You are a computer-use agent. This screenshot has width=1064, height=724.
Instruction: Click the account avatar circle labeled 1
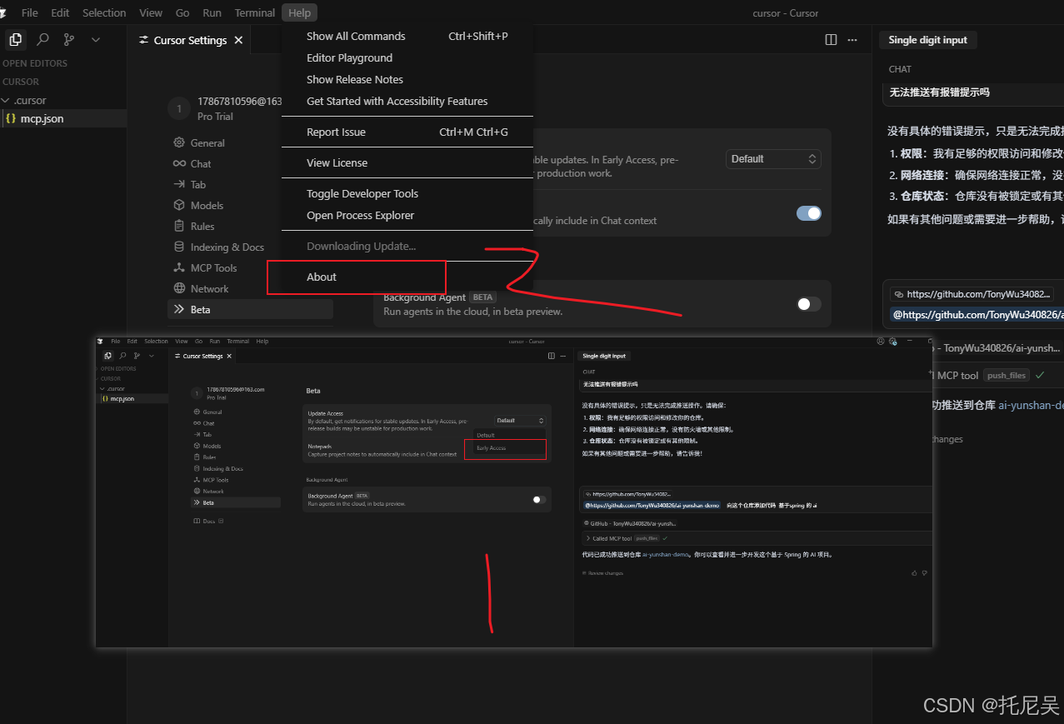(x=179, y=108)
